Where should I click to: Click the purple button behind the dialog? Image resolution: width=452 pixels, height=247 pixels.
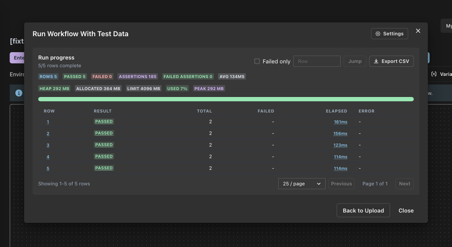click(x=17, y=58)
